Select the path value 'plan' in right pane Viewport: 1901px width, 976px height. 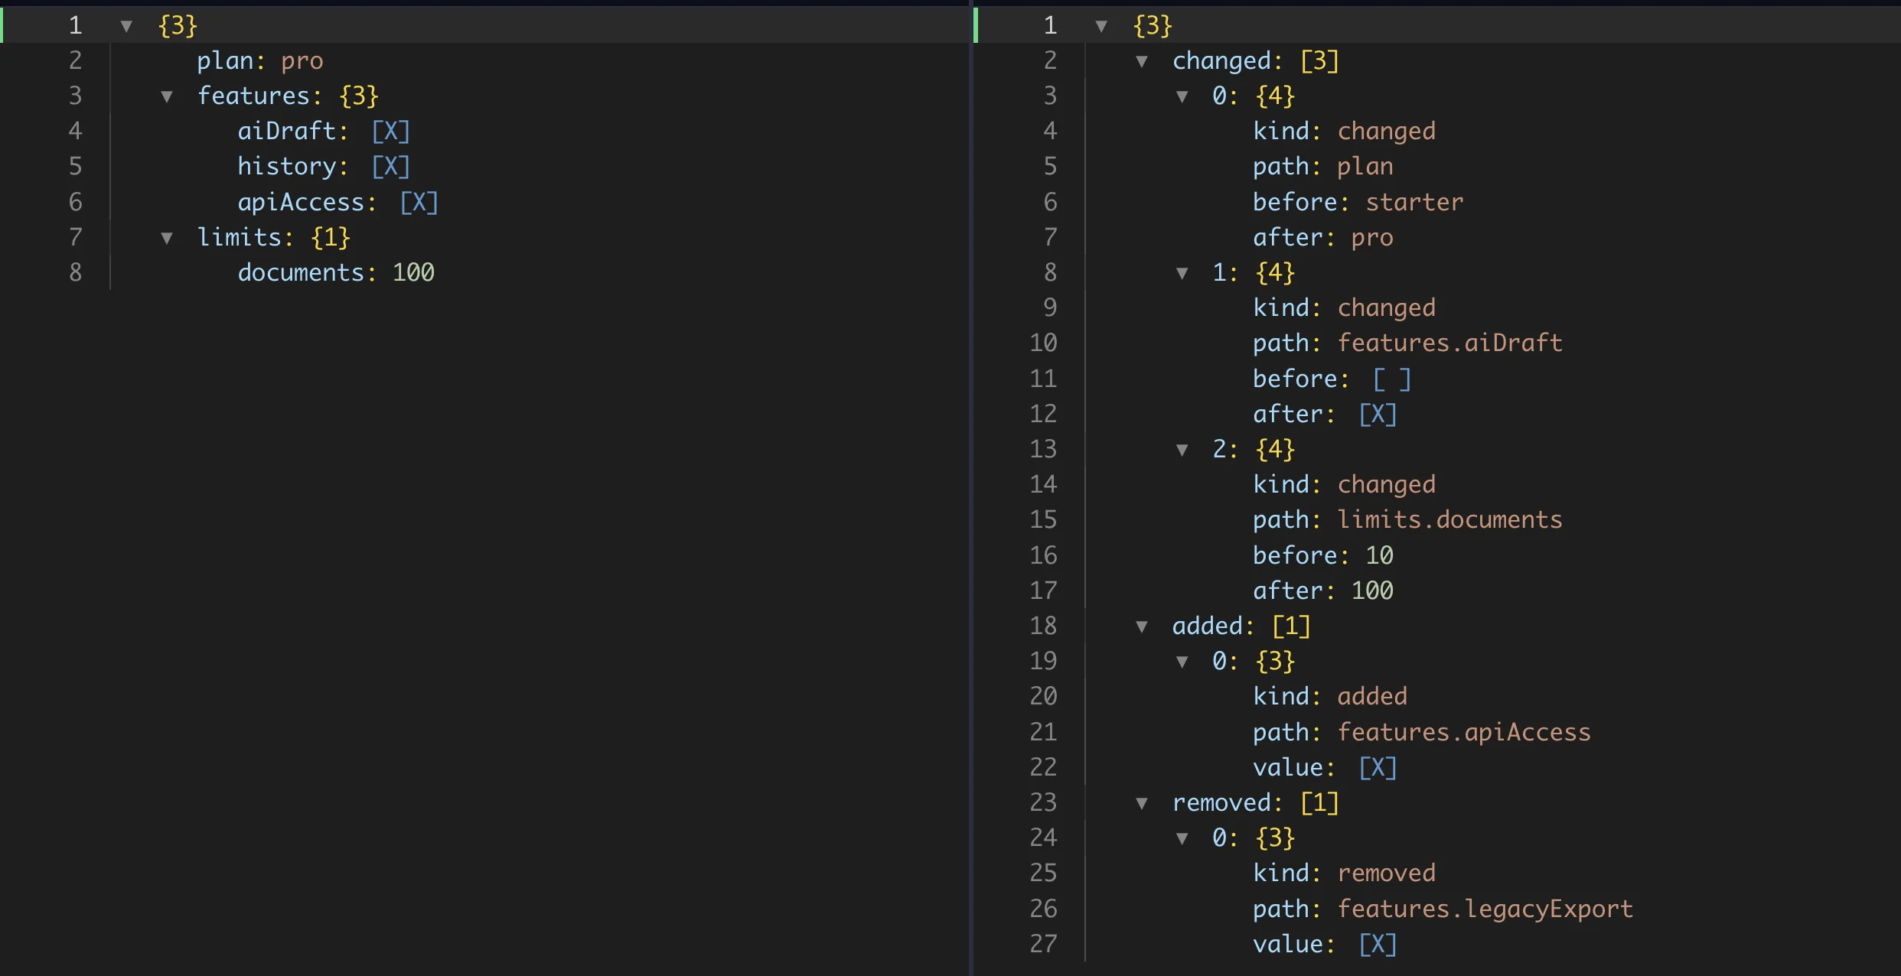pyautogui.click(x=1365, y=167)
